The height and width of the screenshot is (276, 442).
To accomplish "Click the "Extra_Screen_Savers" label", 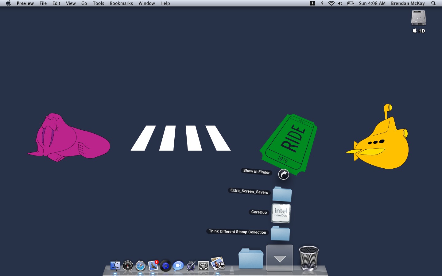I will click(x=249, y=191).
